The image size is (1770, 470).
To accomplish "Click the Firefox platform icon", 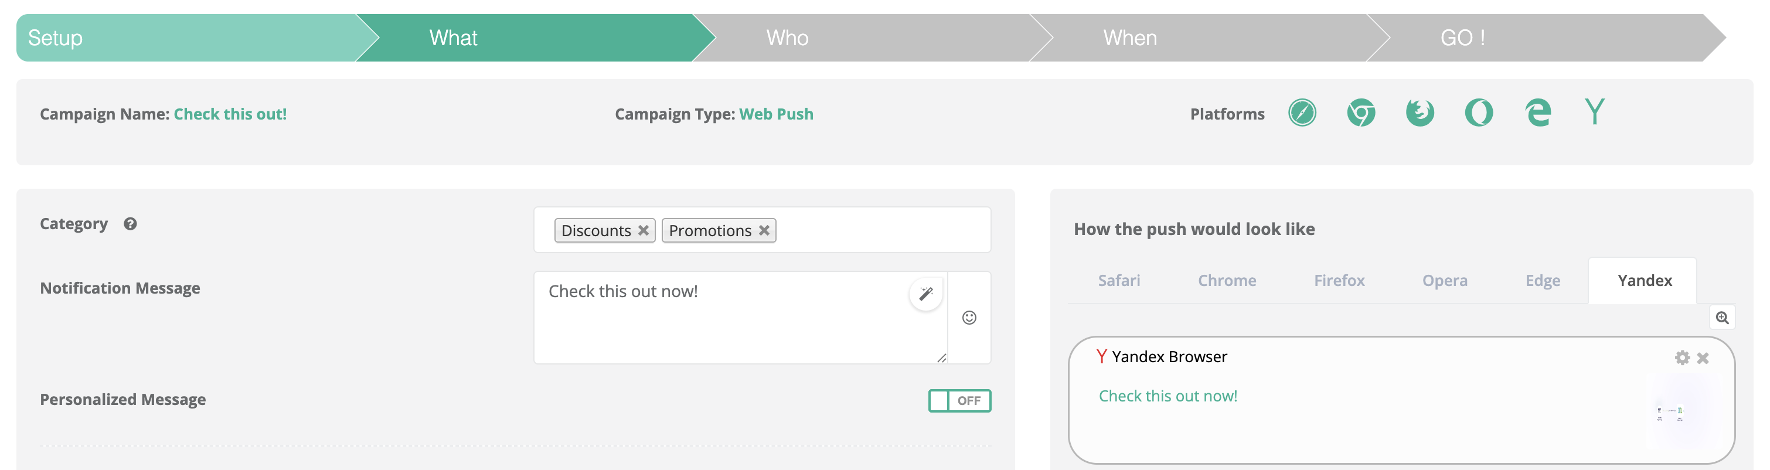I will (1420, 113).
